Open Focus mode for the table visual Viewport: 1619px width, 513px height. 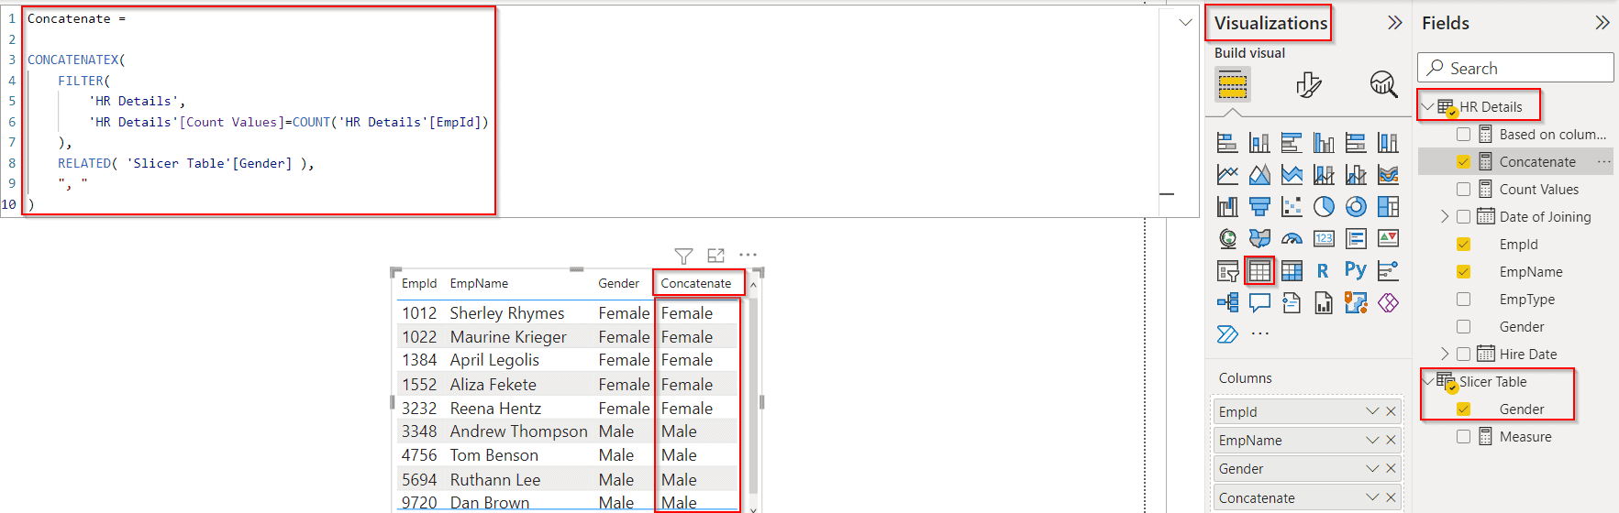(715, 256)
